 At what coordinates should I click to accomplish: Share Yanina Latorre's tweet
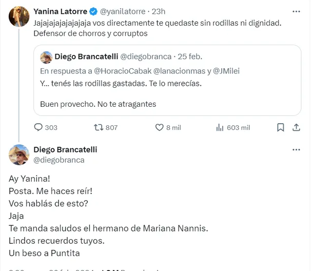click(296, 127)
